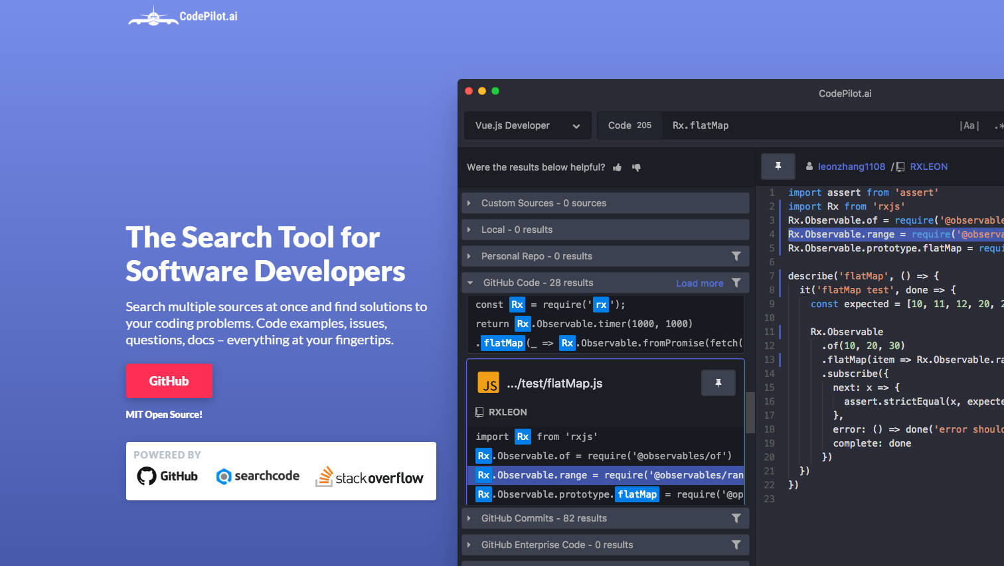Click Load more in GitHub Code
Screen dimensions: 1004x566
pos(699,283)
